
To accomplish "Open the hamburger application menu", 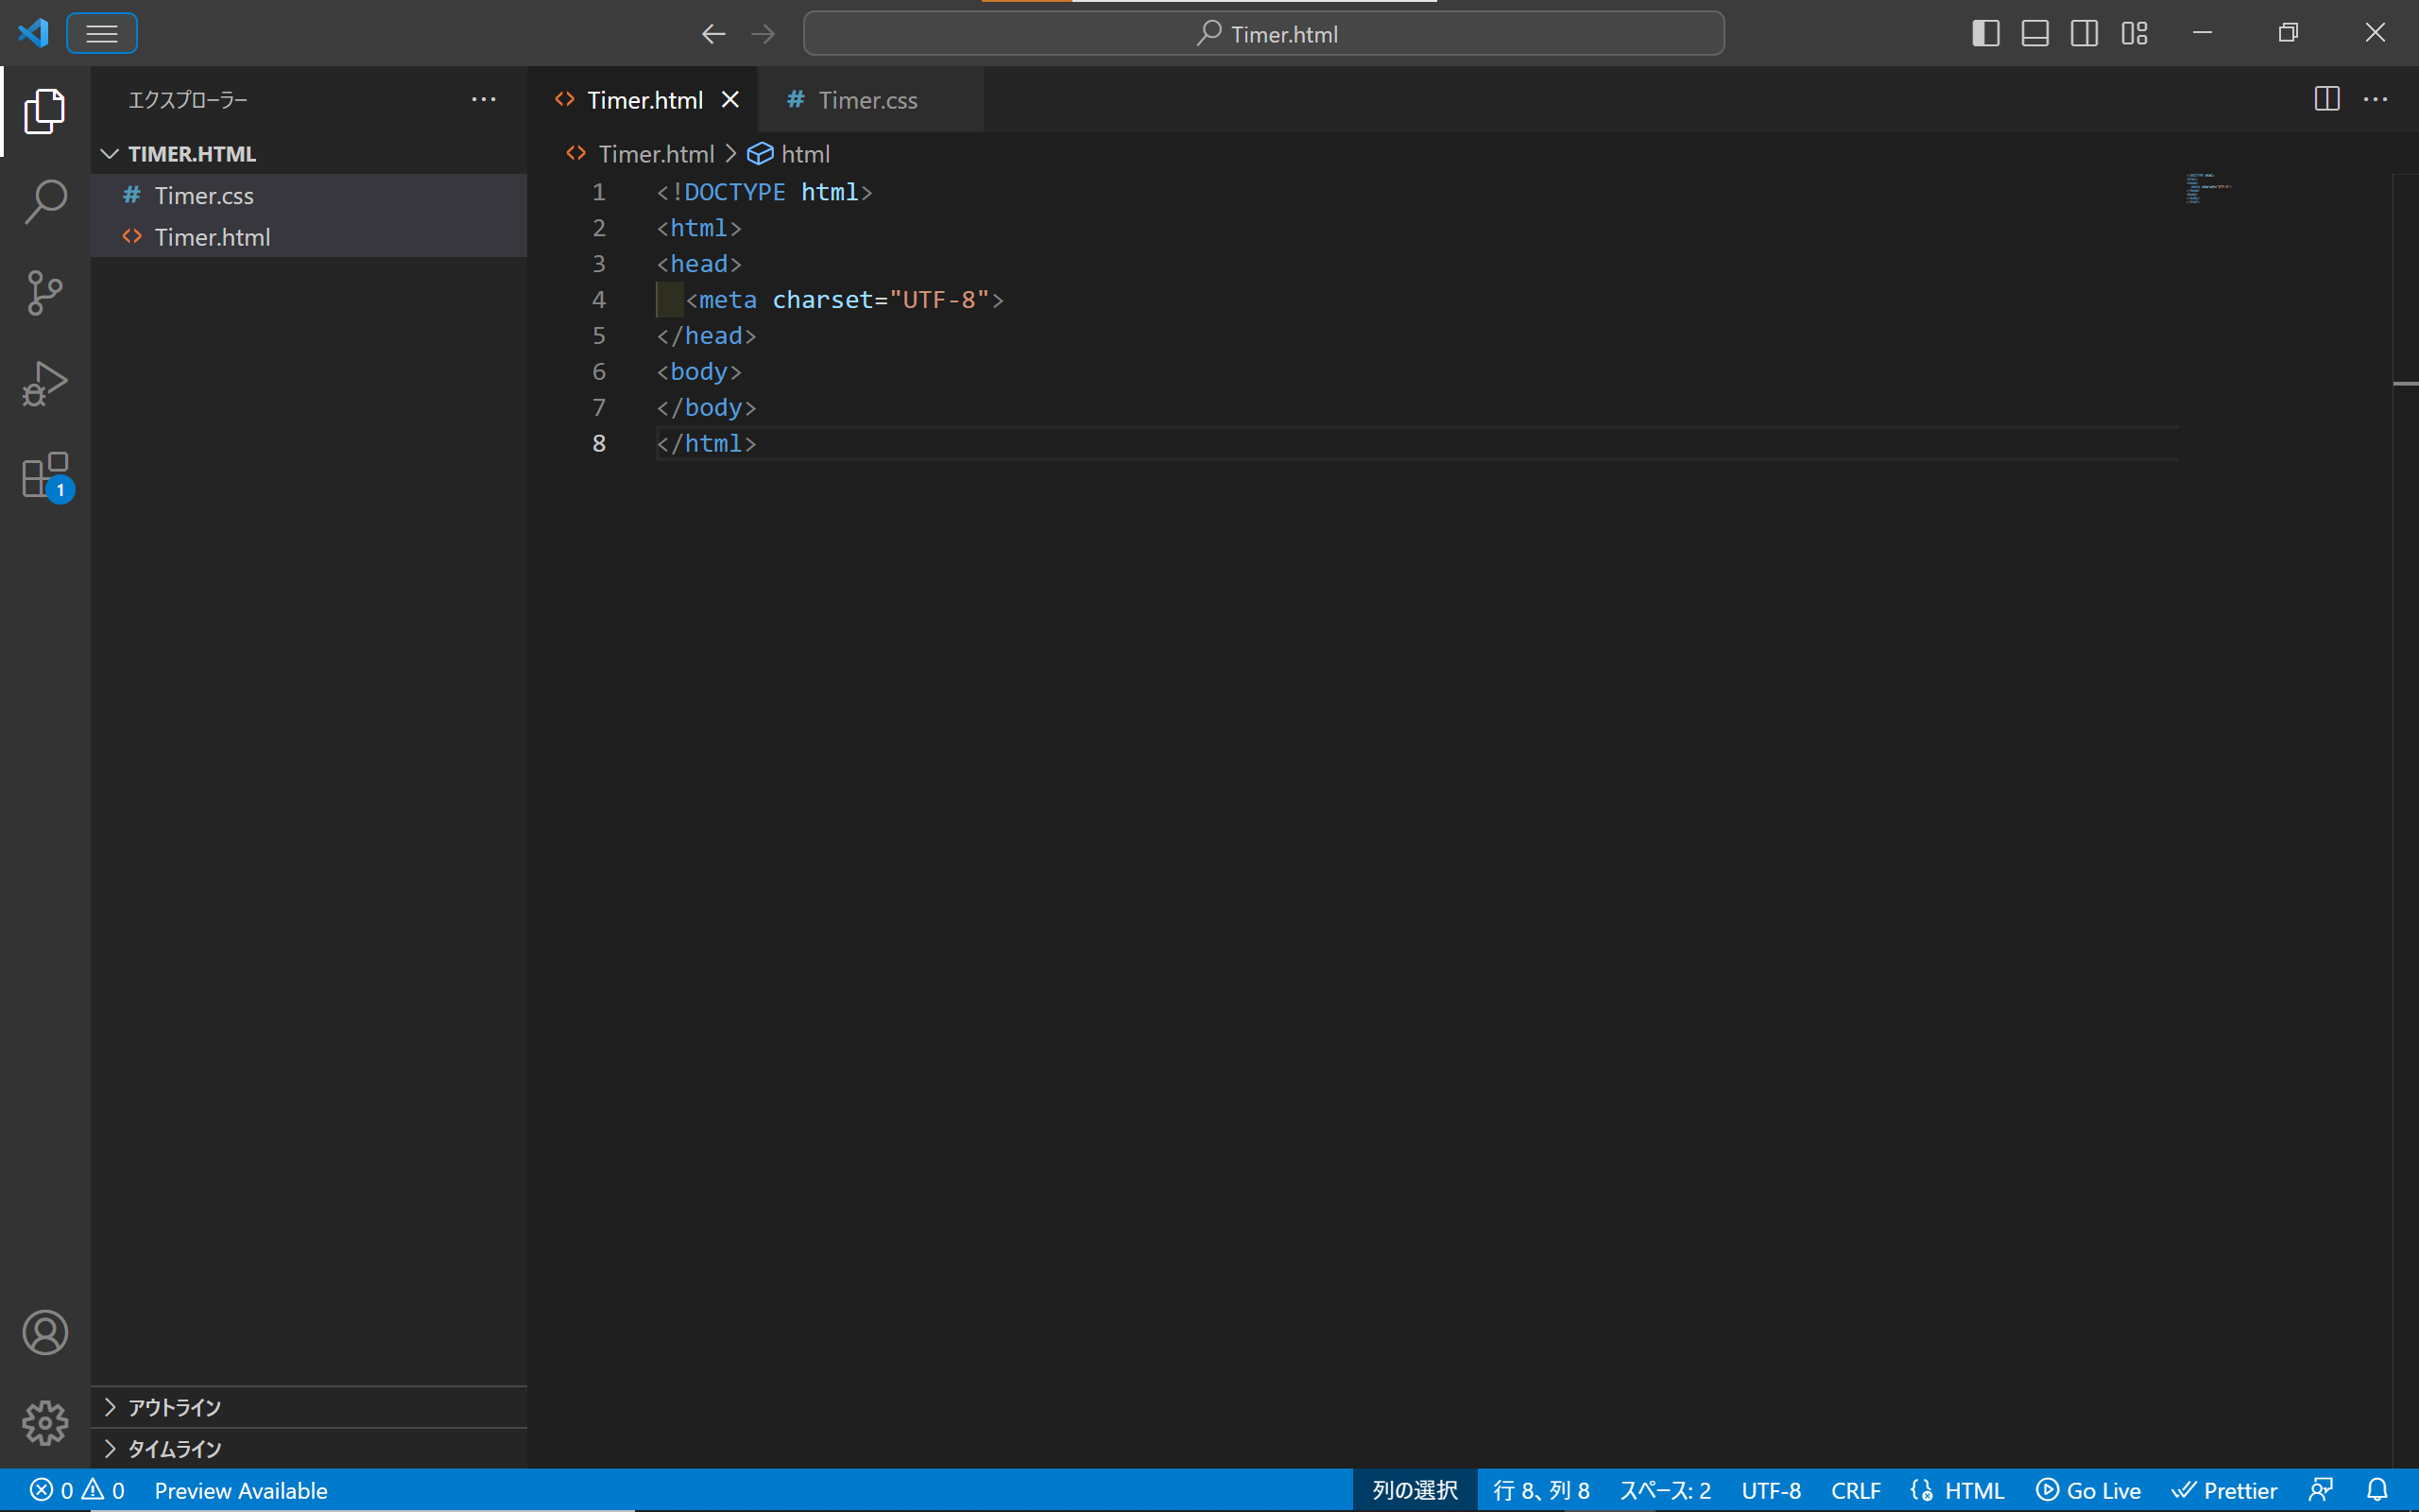I will click(102, 34).
